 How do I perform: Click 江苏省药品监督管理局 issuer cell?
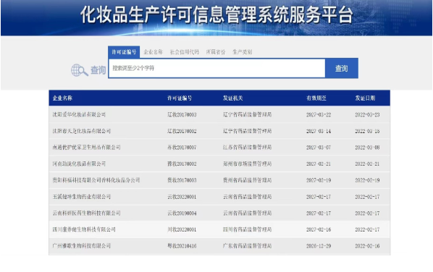click(x=247, y=148)
